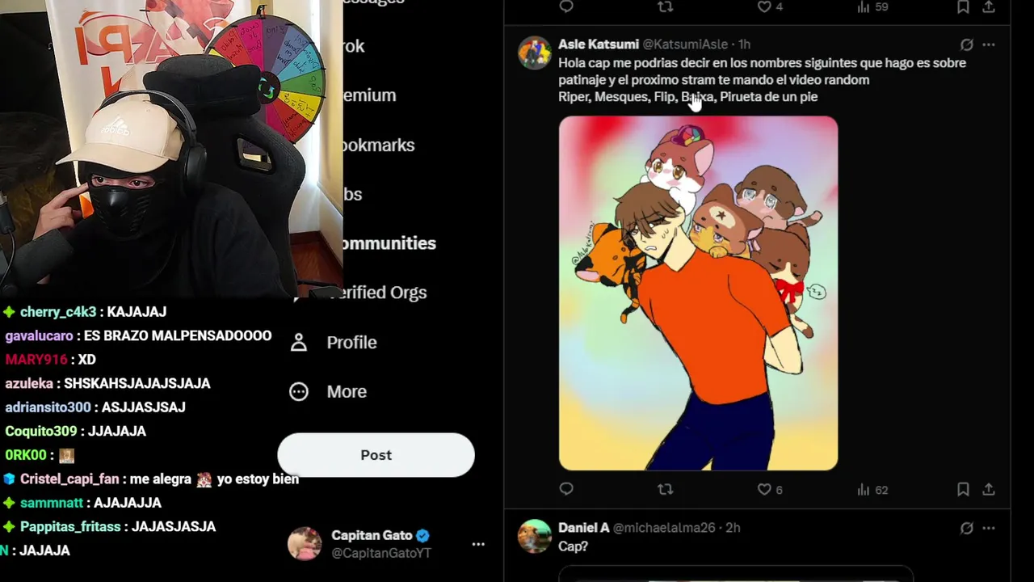The image size is (1034, 582).
Task: Open Grok action on Daniel A's post
Action: pos(966,528)
